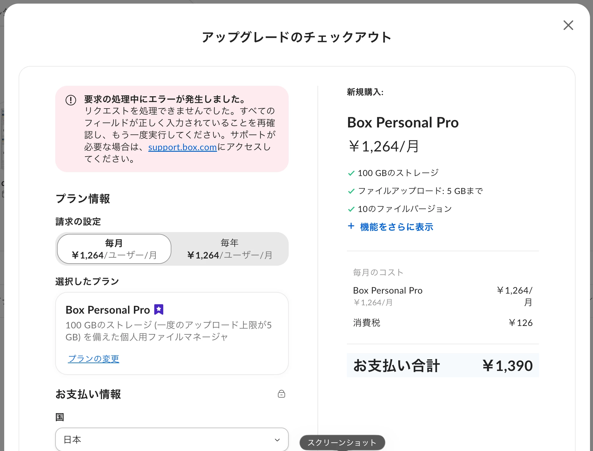The width and height of the screenshot is (593, 451).
Task: Click the green check beside 10のファイルバージョン
Action: pyautogui.click(x=351, y=209)
